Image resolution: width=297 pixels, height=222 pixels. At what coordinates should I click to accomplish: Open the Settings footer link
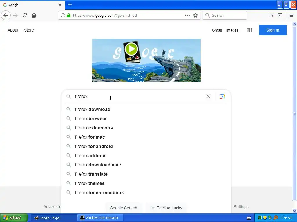pos(241,207)
